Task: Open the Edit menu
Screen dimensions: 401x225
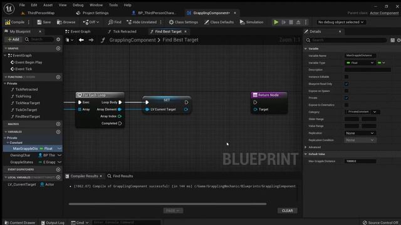Action: 34,5
